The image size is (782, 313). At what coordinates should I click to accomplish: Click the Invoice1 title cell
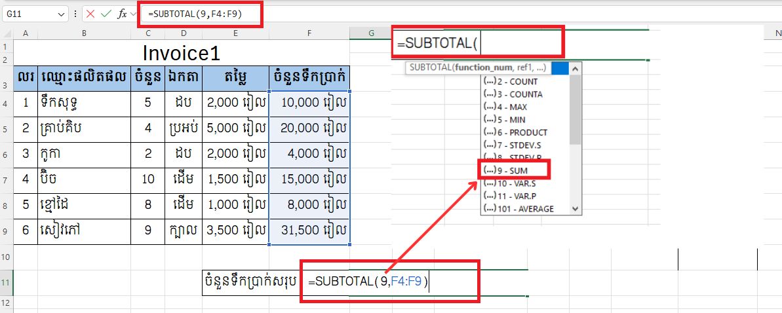(x=182, y=52)
